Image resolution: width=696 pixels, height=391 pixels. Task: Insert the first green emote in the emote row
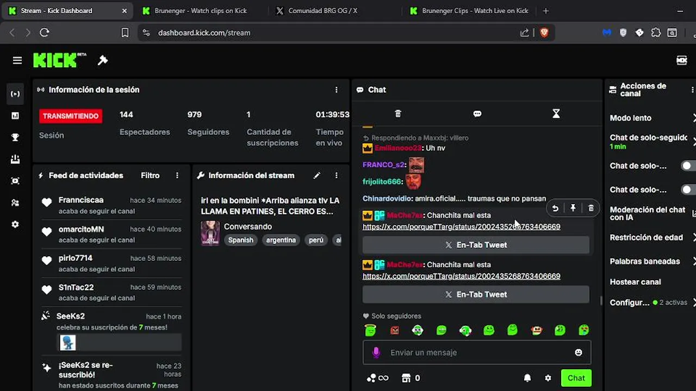370,330
